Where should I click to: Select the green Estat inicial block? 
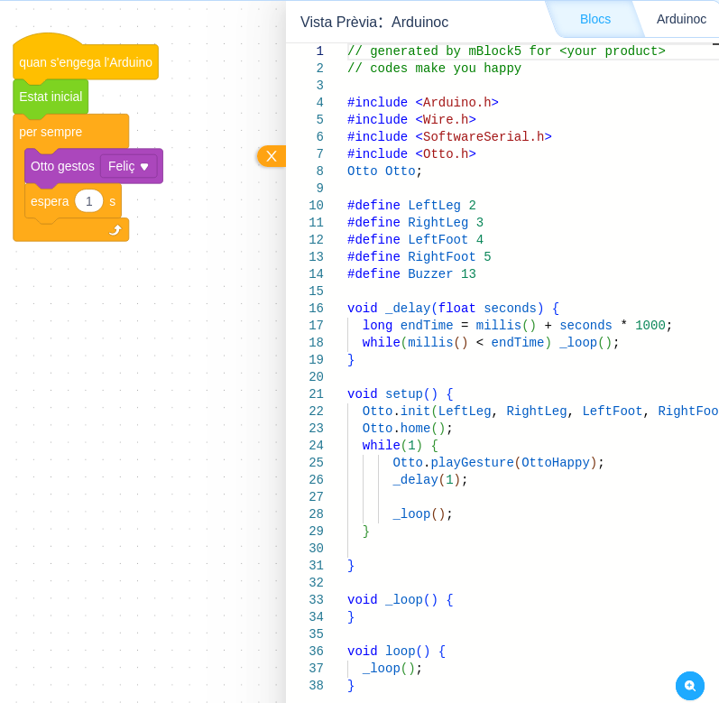tap(51, 97)
